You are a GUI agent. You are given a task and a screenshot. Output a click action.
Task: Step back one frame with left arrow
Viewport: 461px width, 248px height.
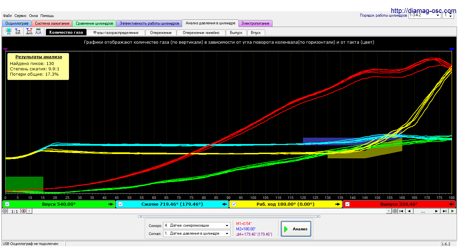point(409,211)
